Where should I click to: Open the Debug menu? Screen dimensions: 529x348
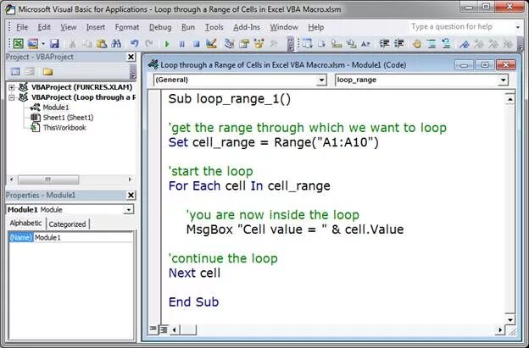160,27
